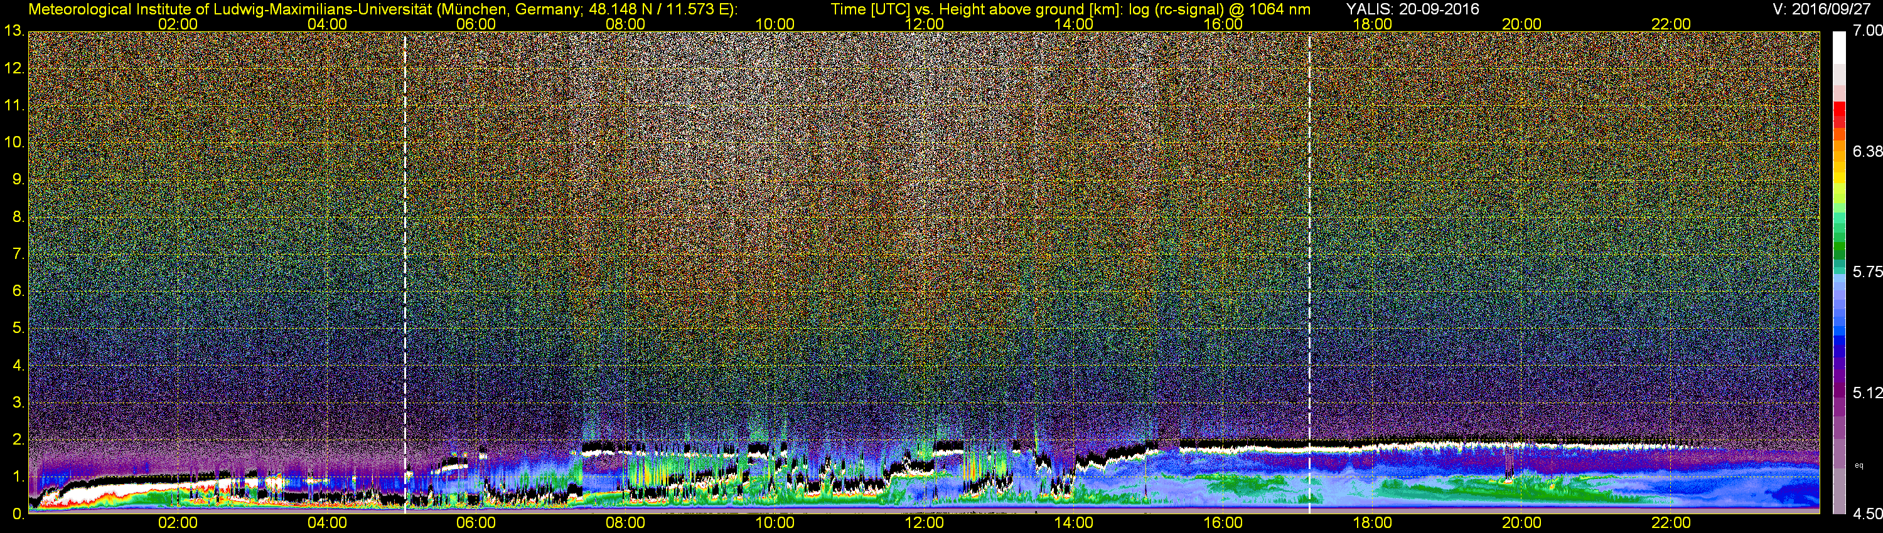Click the 06:00 label on the bottom time axis

[476, 523]
